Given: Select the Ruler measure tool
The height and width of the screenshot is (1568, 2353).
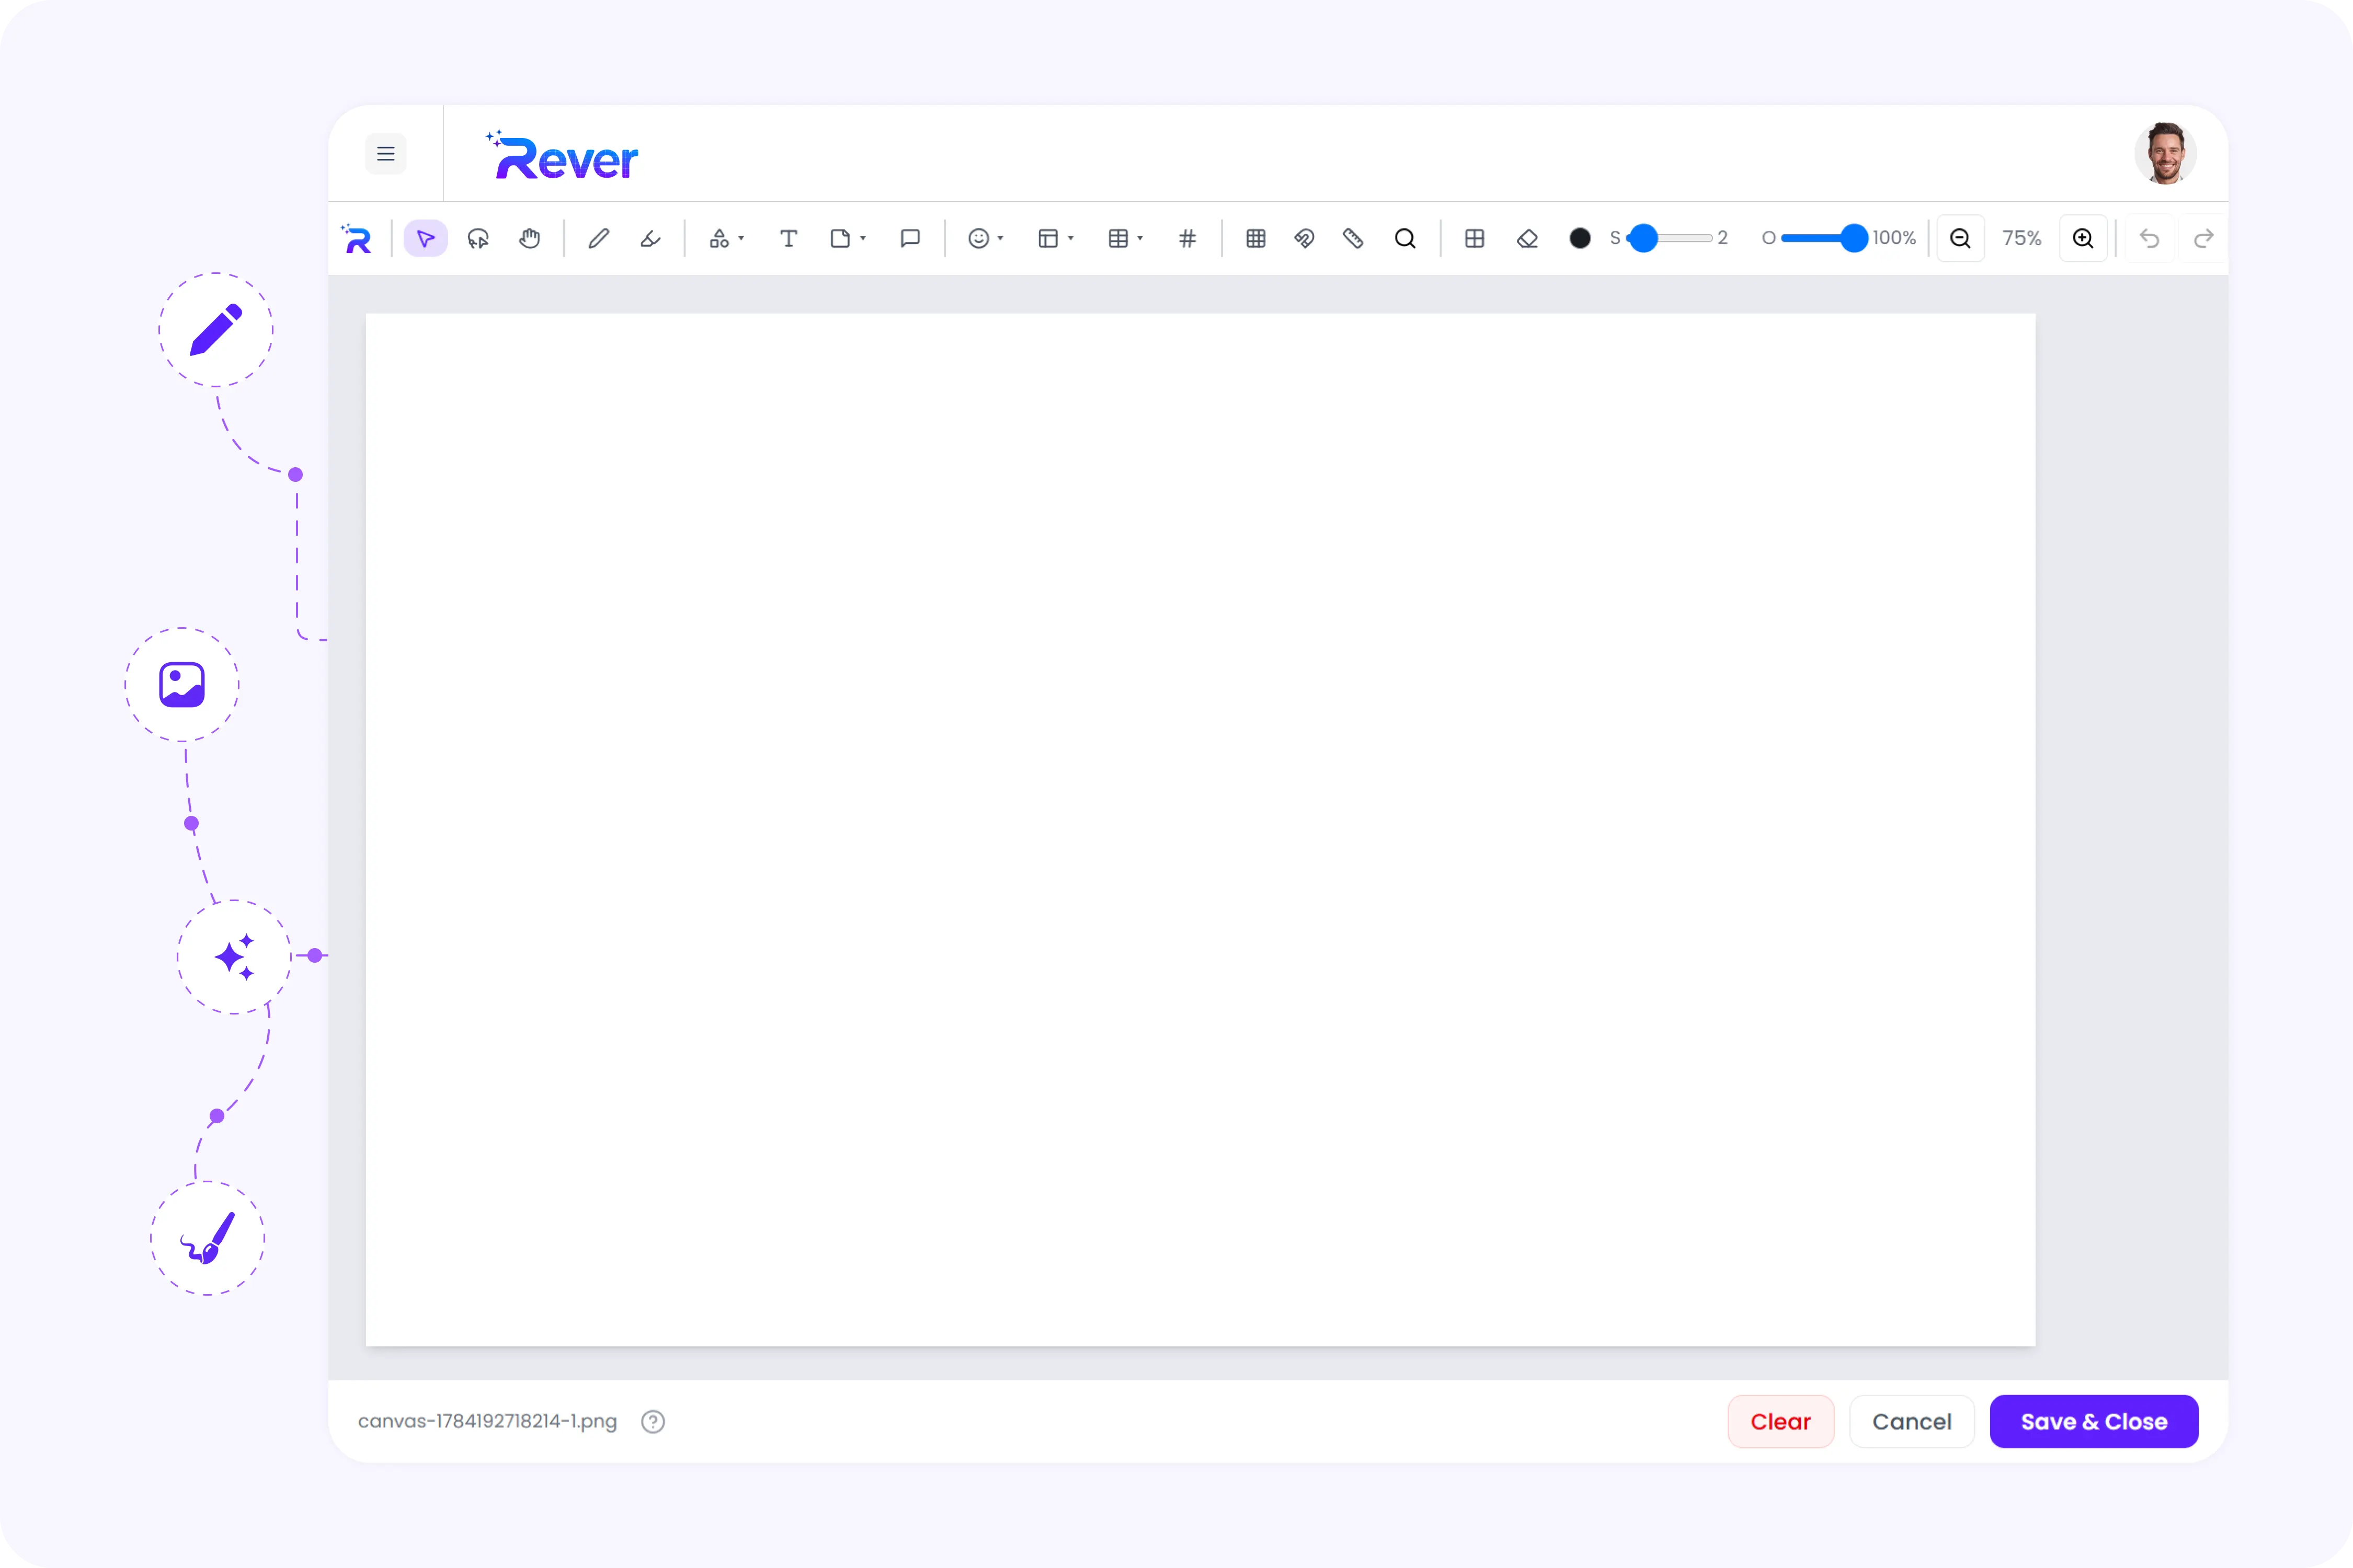Looking at the screenshot, I should pos(1354,238).
